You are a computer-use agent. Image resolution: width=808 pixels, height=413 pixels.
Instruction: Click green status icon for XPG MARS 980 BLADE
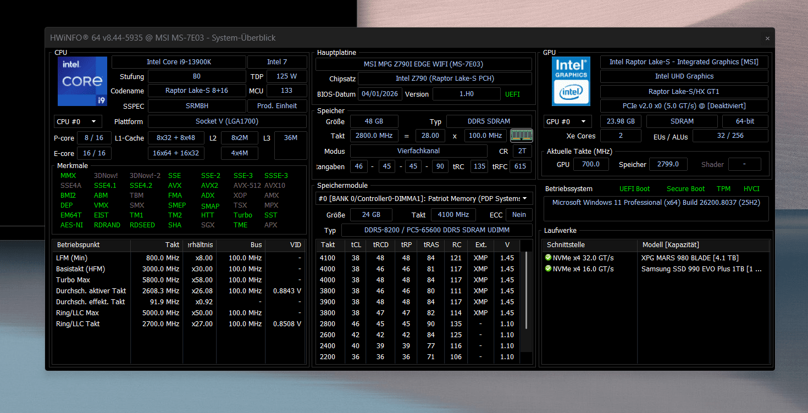(548, 258)
